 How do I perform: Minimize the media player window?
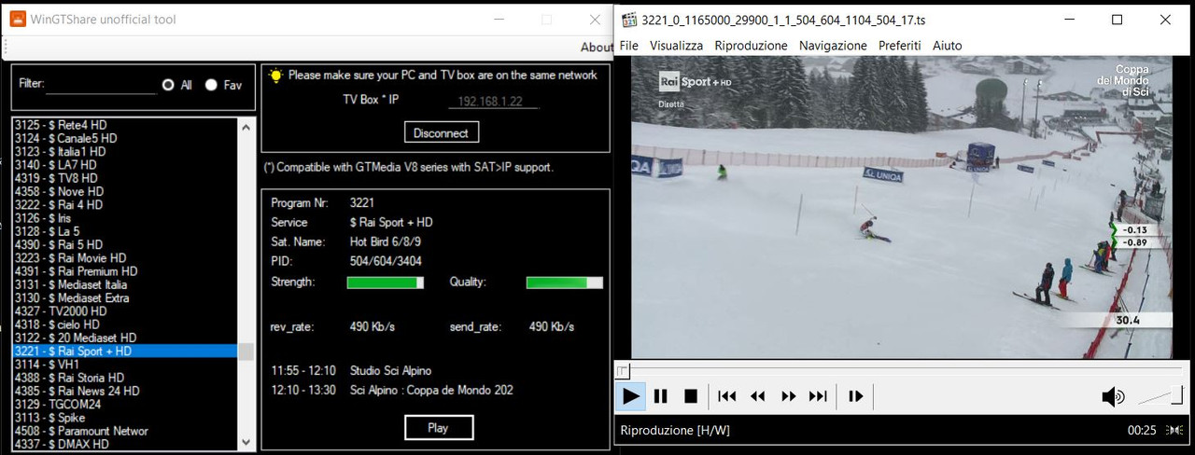tap(1070, 20)
